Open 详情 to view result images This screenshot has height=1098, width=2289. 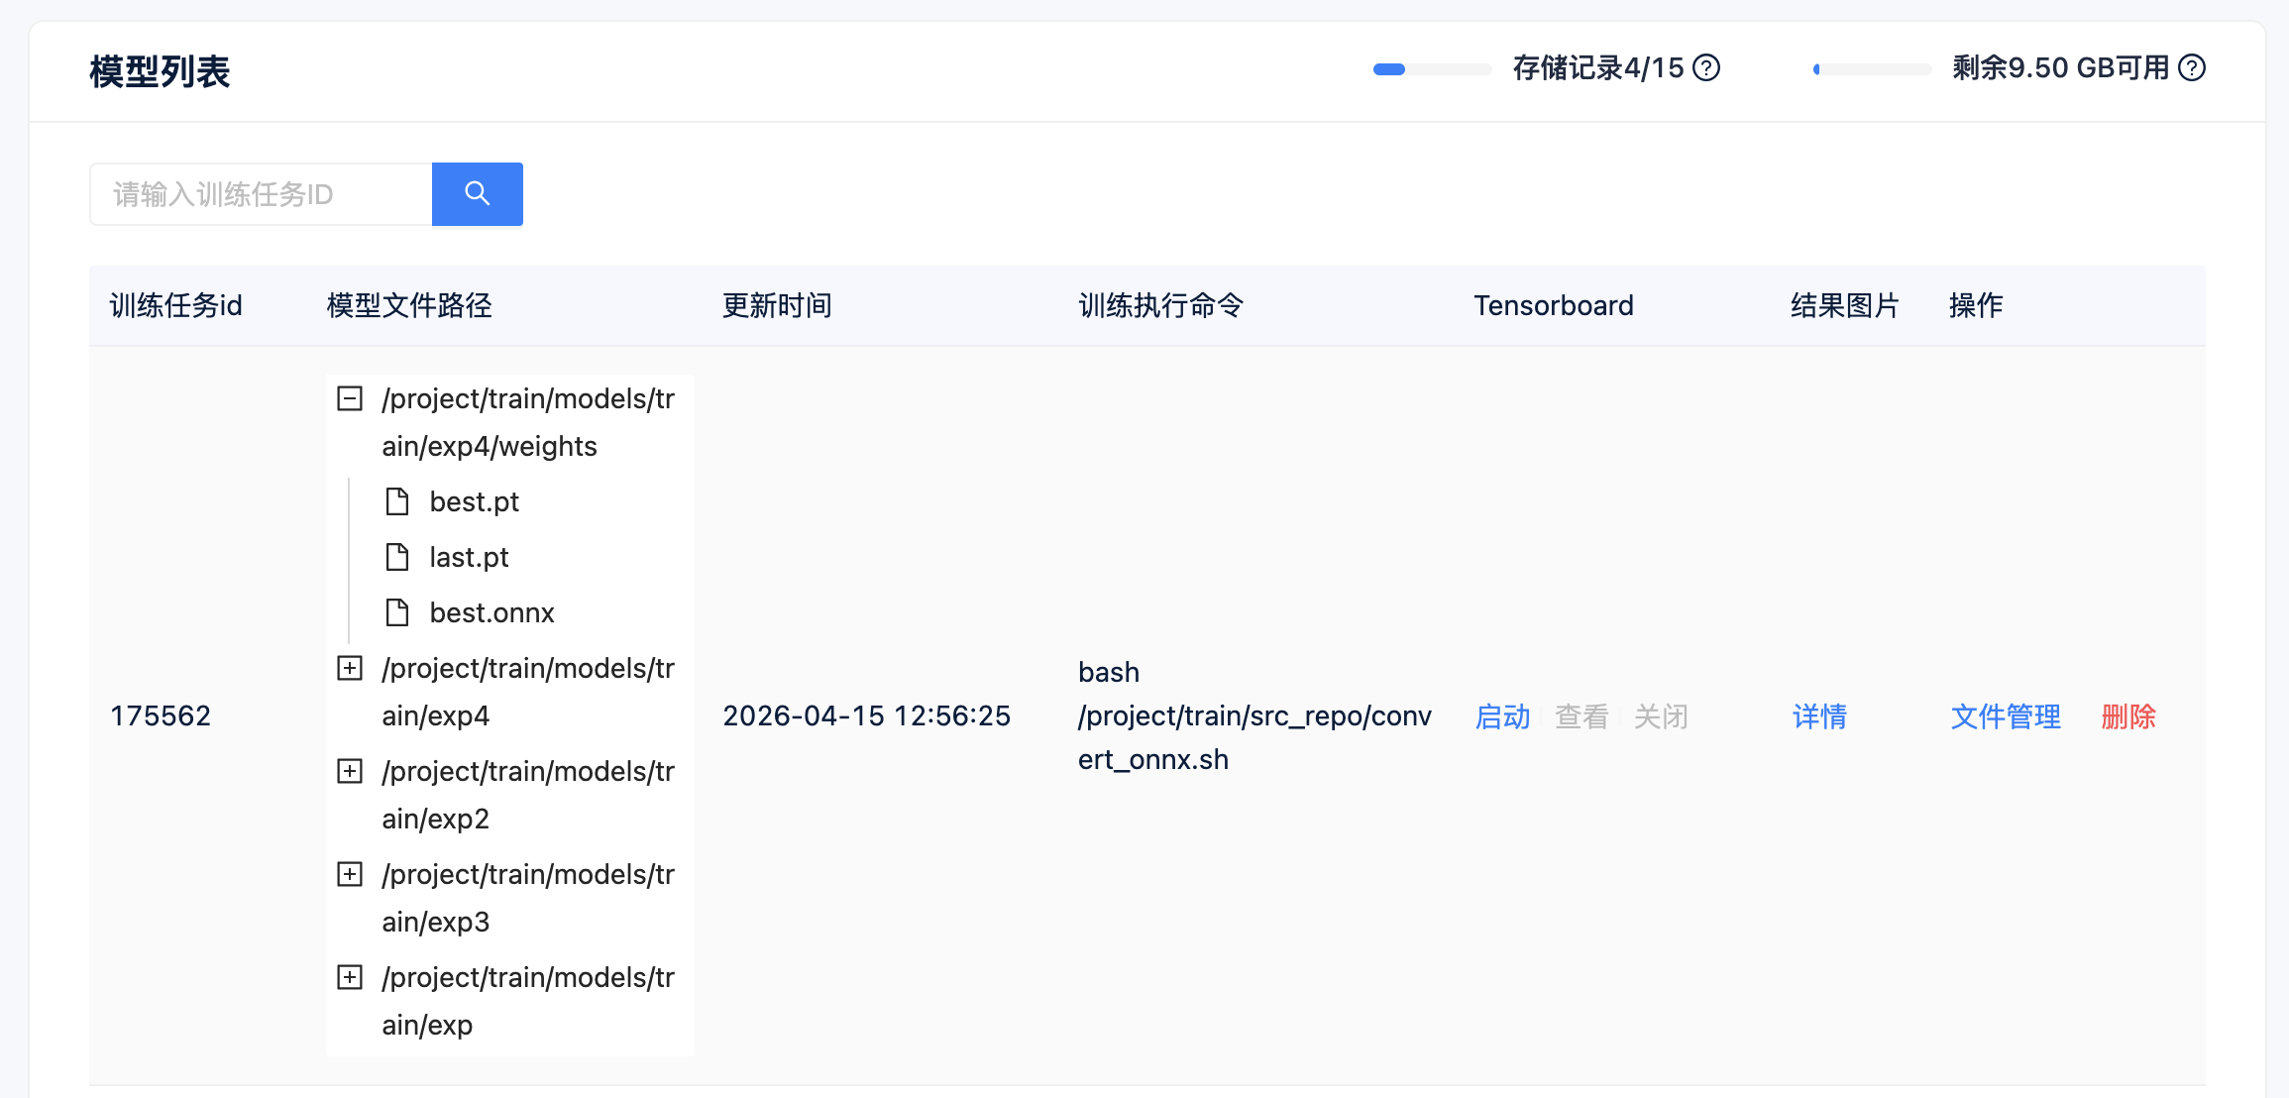[1819, 715]
